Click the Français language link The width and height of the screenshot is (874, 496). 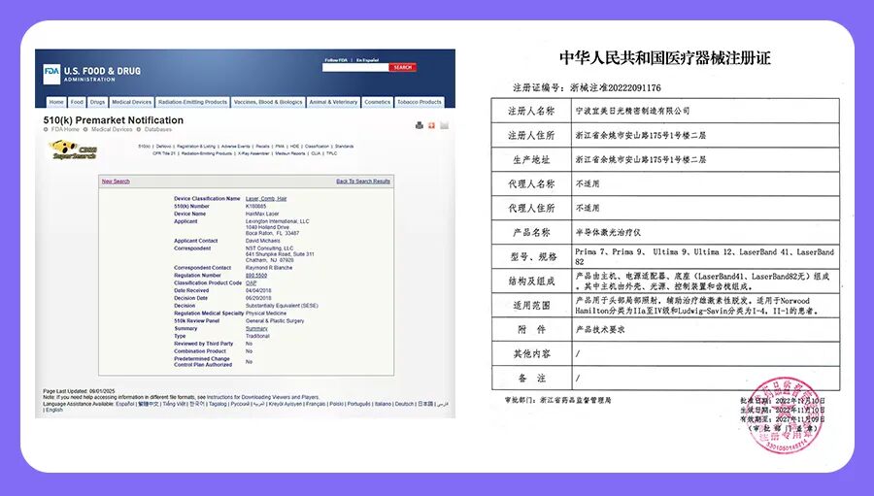tap(315, 404)
